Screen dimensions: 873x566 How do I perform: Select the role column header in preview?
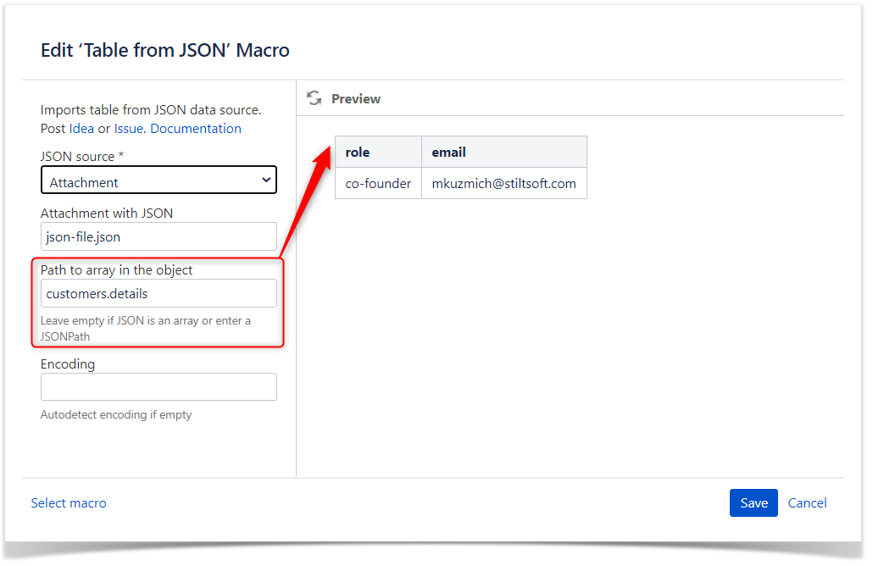click(357, 152)
